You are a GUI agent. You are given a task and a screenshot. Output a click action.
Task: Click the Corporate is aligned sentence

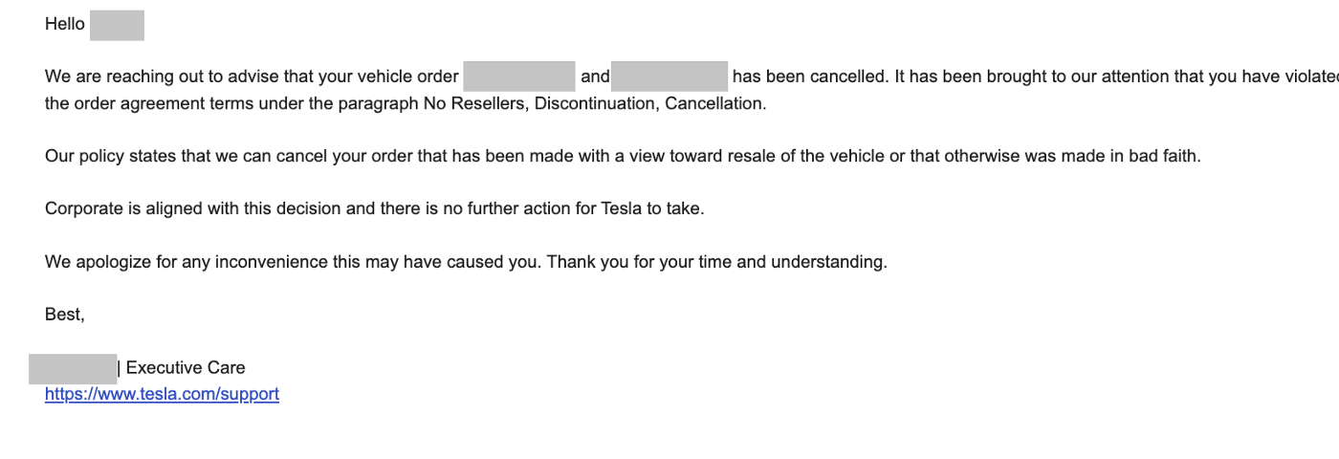point(375,208)
